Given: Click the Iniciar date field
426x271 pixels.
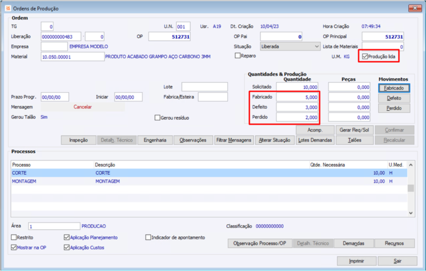Looking at the screenshot, I should tap(128, 97).
